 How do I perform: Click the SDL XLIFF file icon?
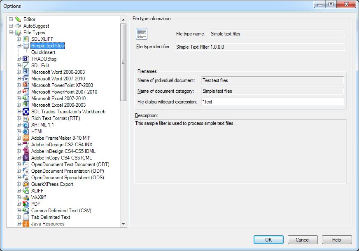(26, 39)
